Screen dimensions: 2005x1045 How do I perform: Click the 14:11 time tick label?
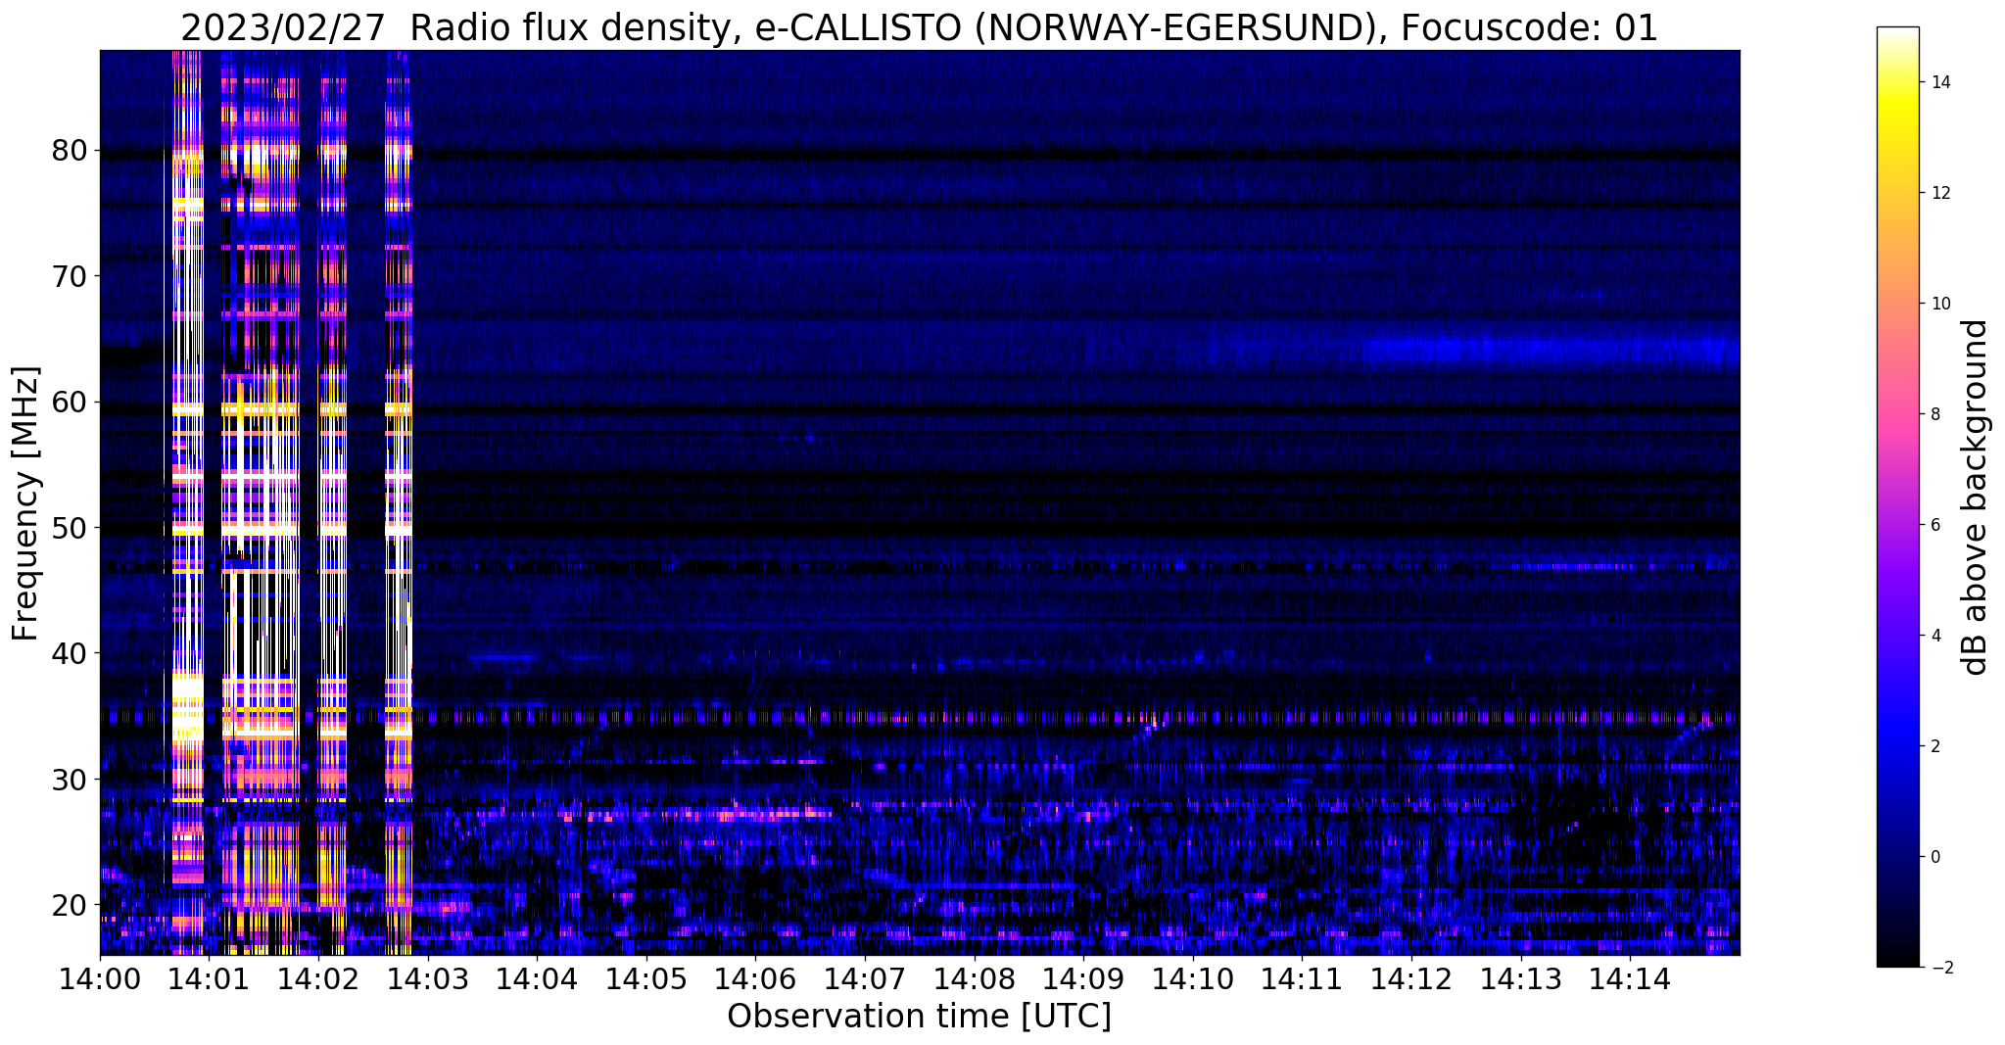pyautogui.click(x=1302, y=977)
